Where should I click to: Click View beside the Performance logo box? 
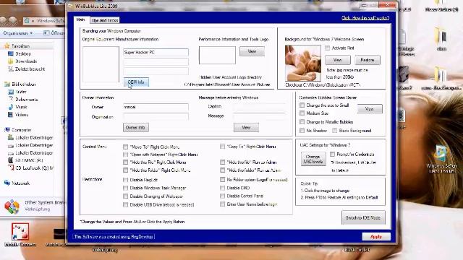tap(252, 51)
